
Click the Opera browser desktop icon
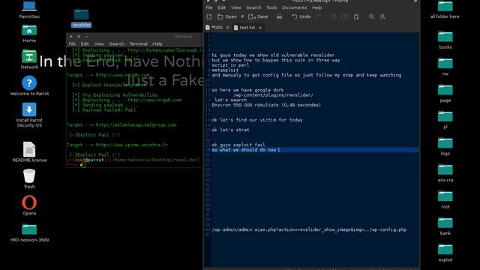pos(29,205)
